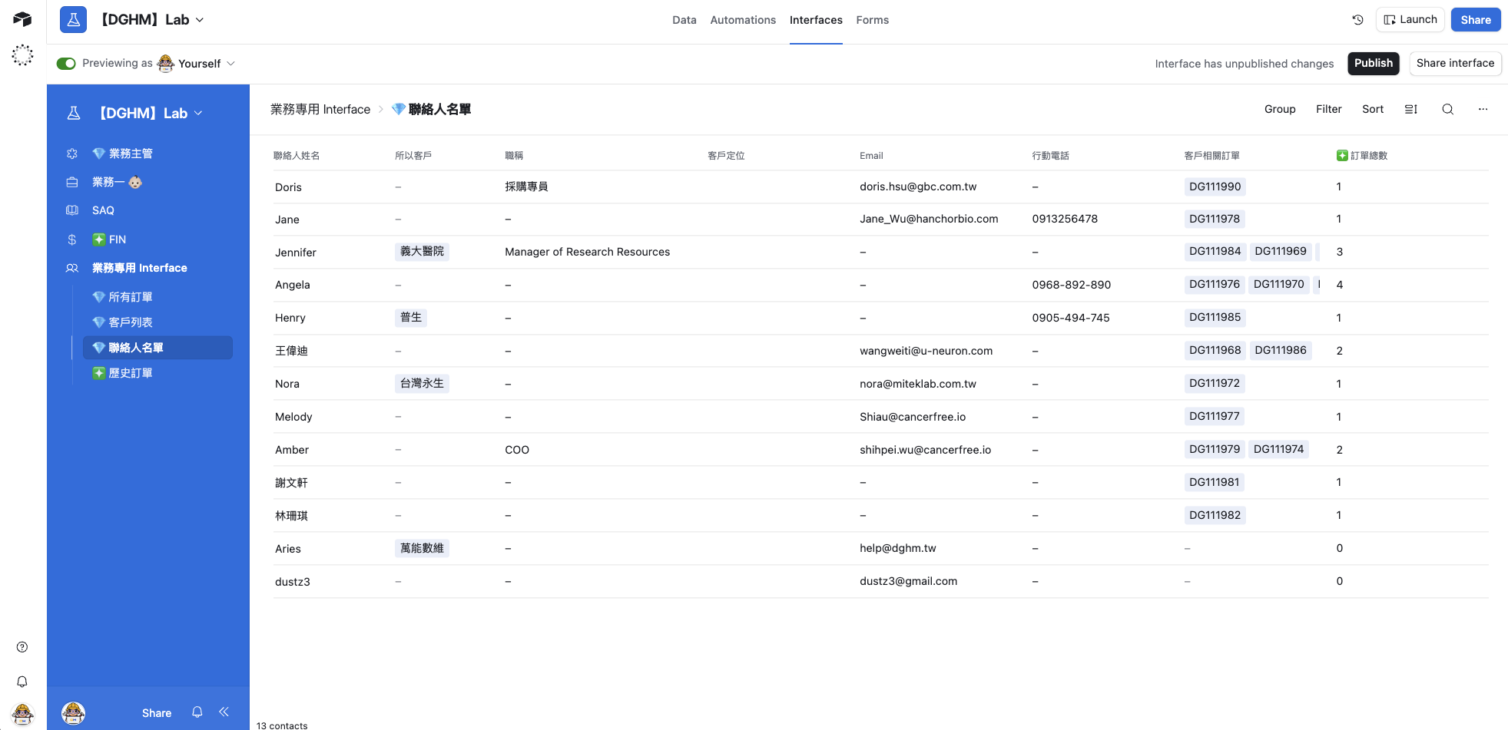Click the Publish button
The height and width of the screenshot is (730, 1508).
[x=1373, y=63]
